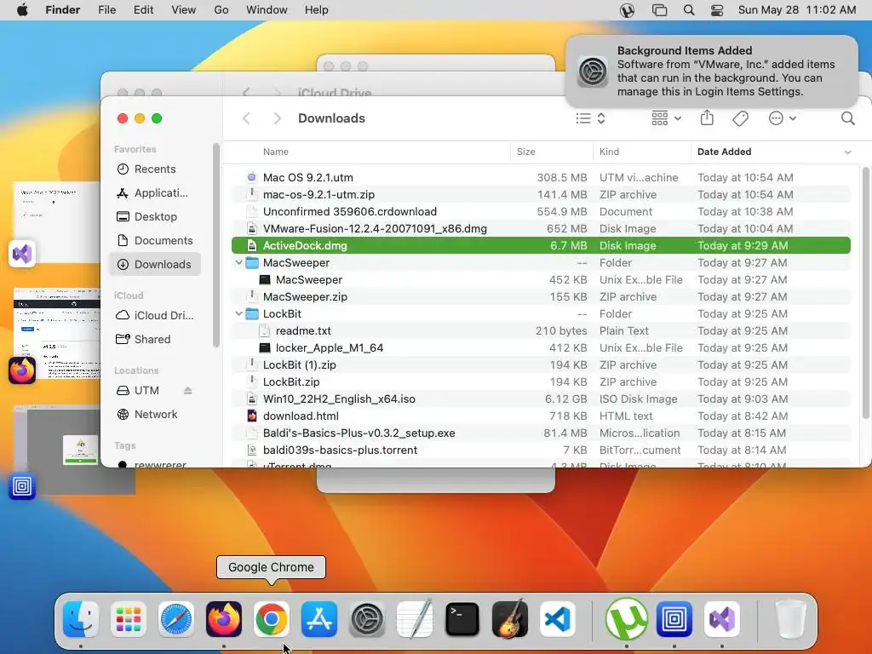Select Recents in the sidebar
The height and width of the screenshot is (654, 872).
(x=155, y=169)
